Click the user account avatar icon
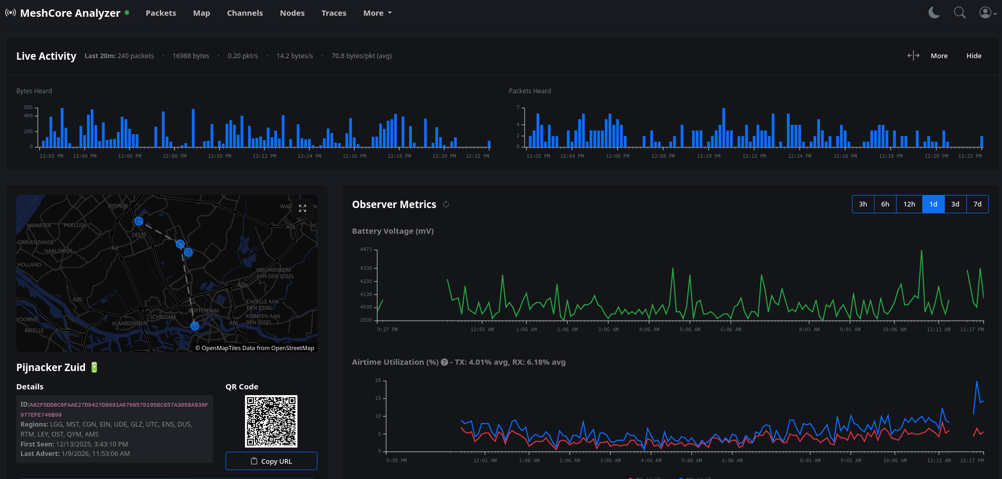This screenshot has width=1002, height=479. [987, 13]
